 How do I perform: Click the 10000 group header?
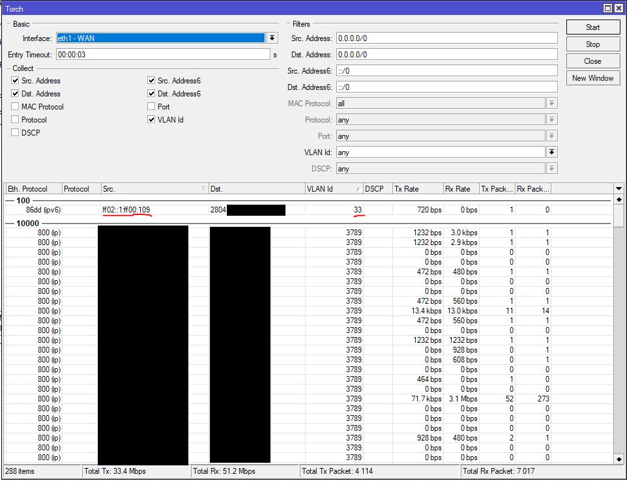[x=27, y=223]
